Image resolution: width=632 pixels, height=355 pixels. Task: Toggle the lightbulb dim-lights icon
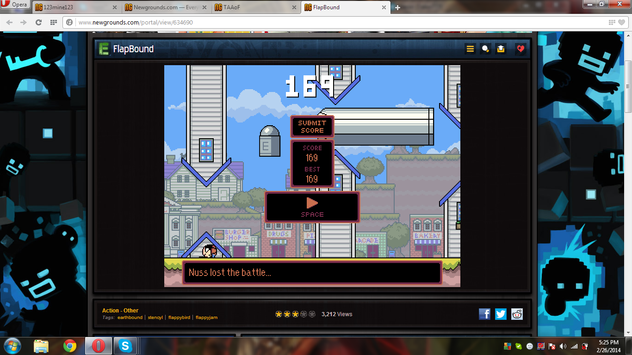pos(485,49)
